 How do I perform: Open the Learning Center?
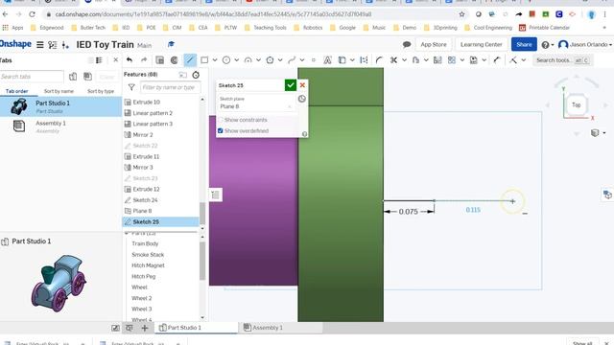click(x=482, y=45)
